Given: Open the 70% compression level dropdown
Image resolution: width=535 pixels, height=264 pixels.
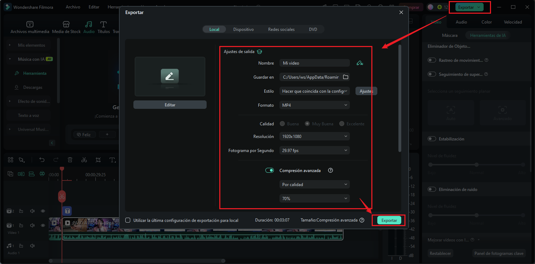Looking at the screenshot, I should click(x=315, y=198).
